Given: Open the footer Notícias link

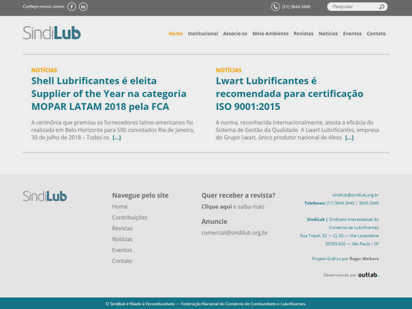Looking at the screenshot, I should coord(122,239).
